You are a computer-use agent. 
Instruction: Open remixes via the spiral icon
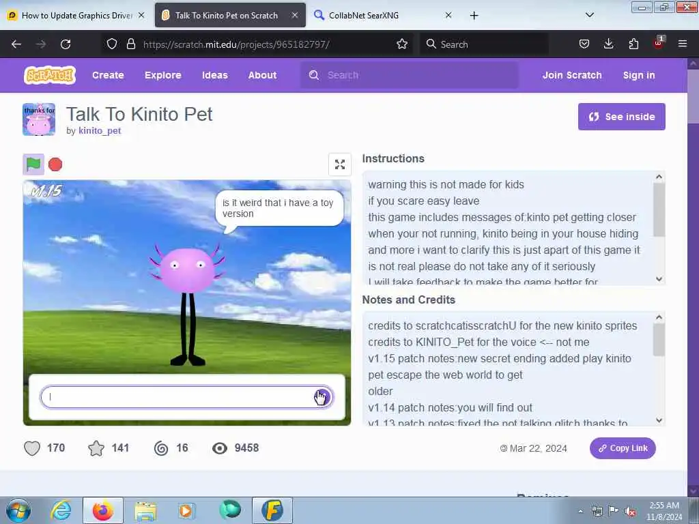161,448
